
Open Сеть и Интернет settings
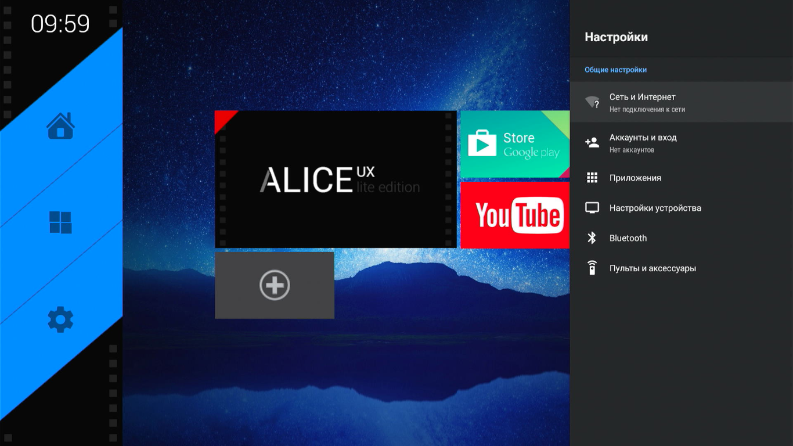pos(682,102)
